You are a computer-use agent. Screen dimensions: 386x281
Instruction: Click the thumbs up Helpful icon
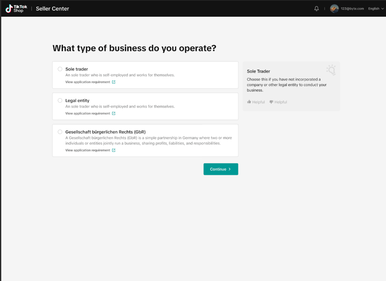249,102
